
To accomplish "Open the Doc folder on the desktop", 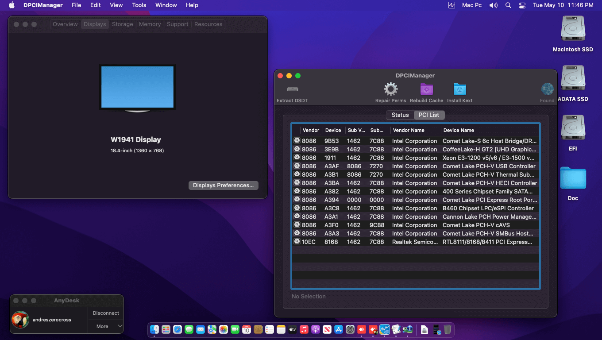I will 573,178.
